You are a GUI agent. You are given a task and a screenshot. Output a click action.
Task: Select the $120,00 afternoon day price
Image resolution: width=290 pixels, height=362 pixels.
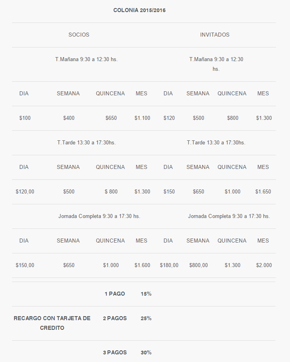(x=25, y=192)
